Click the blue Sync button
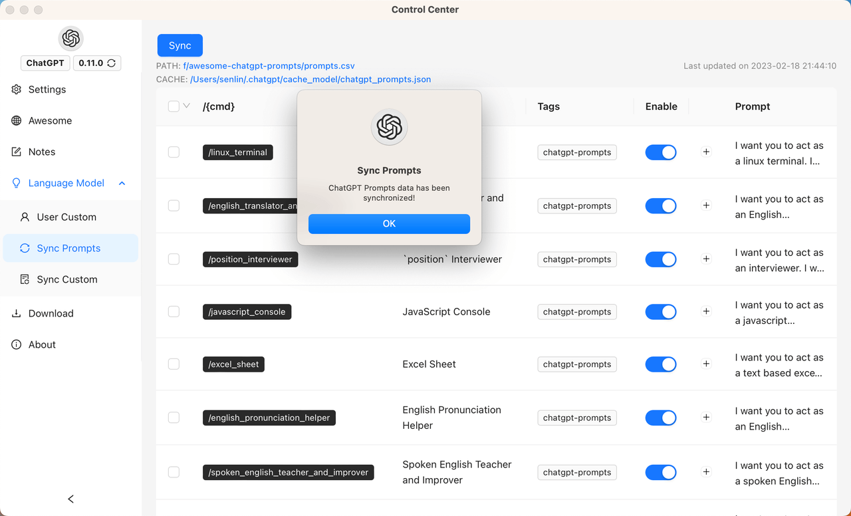This screenshot has width=851, height=516. [x=180, y=45]
